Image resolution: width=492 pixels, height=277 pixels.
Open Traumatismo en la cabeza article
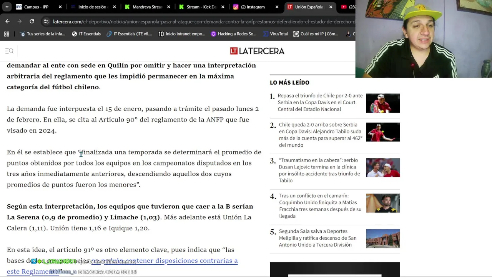[x=319, y=170]
